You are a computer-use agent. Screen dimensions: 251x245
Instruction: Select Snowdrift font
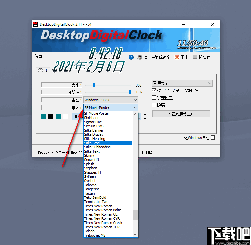click(108, 160)
